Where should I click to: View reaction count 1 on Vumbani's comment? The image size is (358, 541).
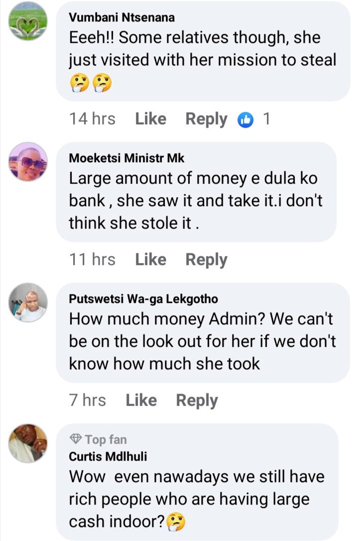[x=266, y=119]
